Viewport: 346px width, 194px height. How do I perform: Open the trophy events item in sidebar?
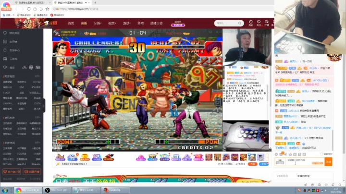(x=9, y=67)
